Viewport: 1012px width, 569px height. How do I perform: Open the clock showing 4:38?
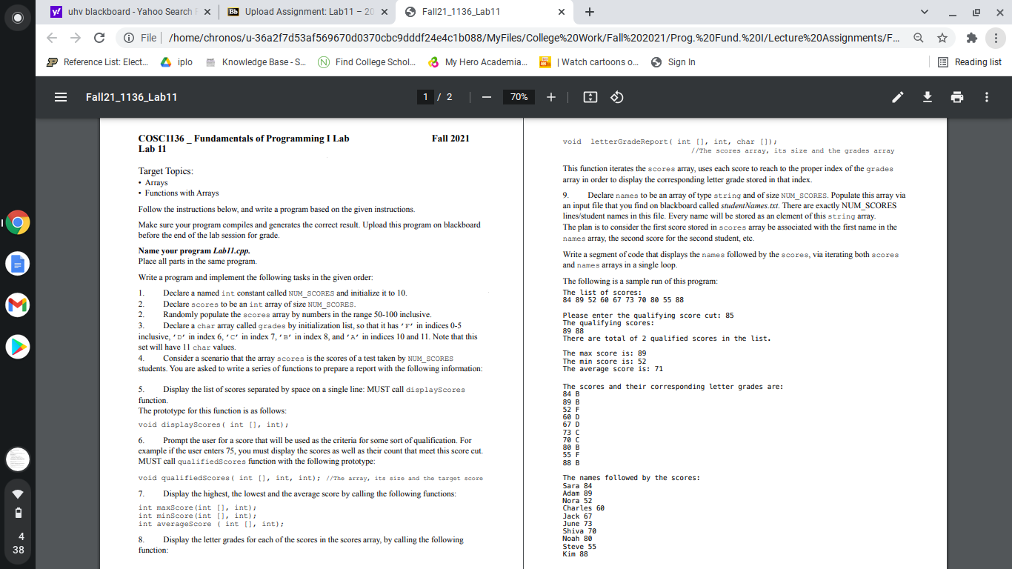coord(18,543)
